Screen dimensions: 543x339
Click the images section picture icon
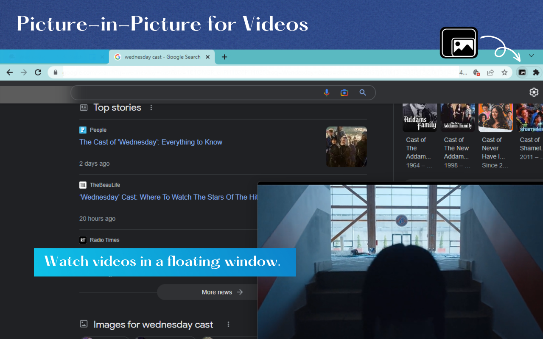pyautogui.click(x=84, y=324)
